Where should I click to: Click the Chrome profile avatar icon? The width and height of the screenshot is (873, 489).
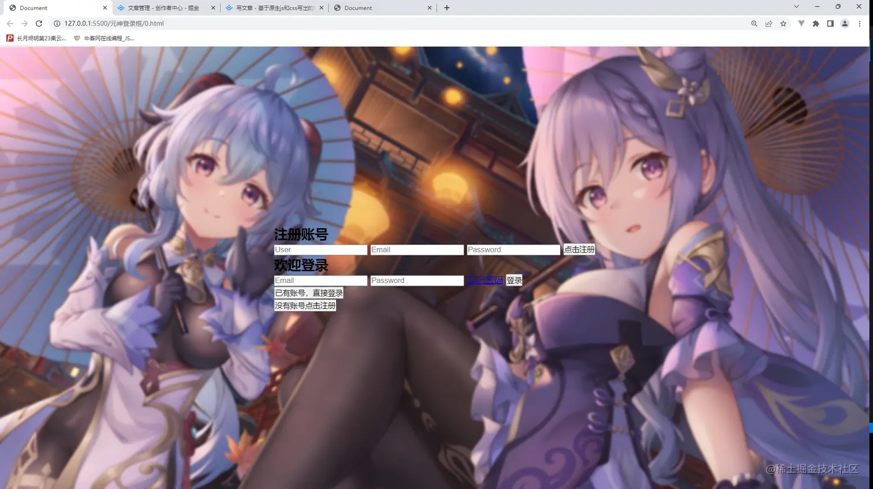coord(844,24)
